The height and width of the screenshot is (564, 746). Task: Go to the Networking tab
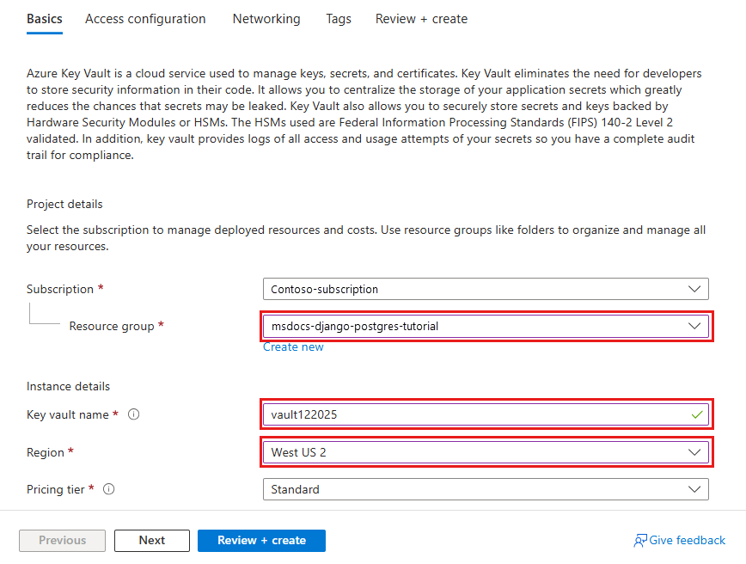pyautogui.click(x=266, y=19)
